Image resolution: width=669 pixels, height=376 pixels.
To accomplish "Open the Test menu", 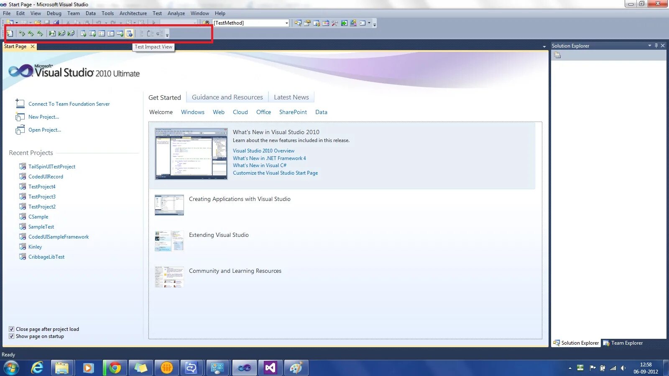I will point(157,13).
